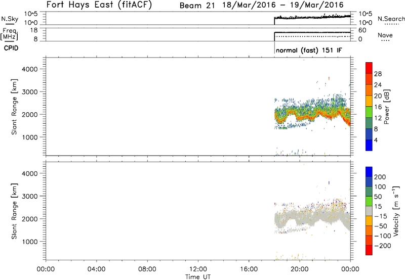405x280 pixels.
Task: Click the Fort Hays East (fitACF) title
Action: click(x=99, y=5)
